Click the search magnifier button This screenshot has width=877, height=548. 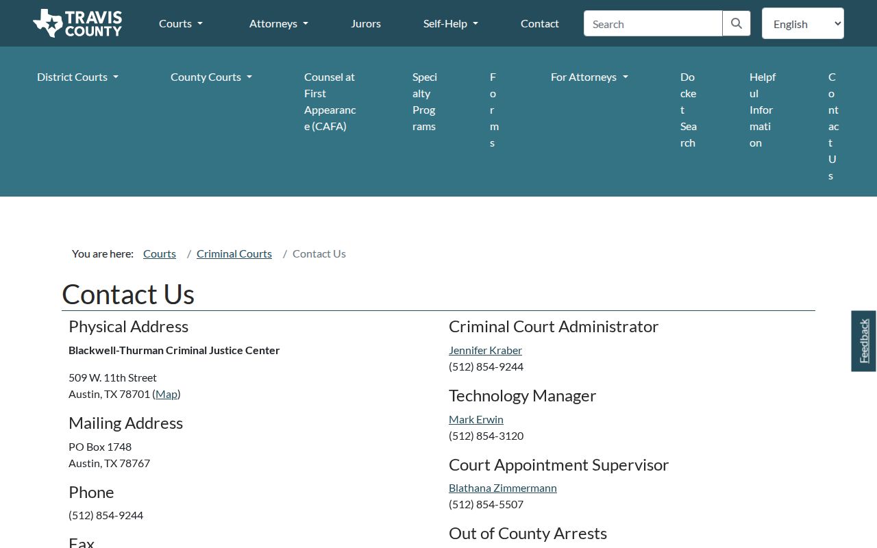point(737,23)
